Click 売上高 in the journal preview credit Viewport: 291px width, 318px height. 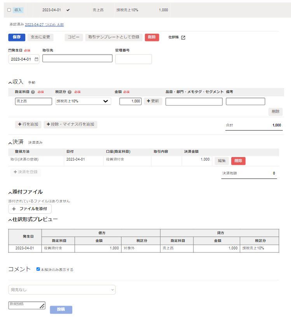click(x=168, y=248)
